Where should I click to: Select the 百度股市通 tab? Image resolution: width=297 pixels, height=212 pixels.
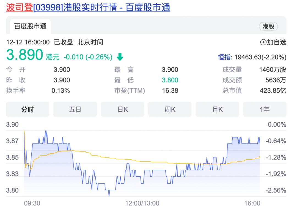pyautogui.click(x=30, y=26)
